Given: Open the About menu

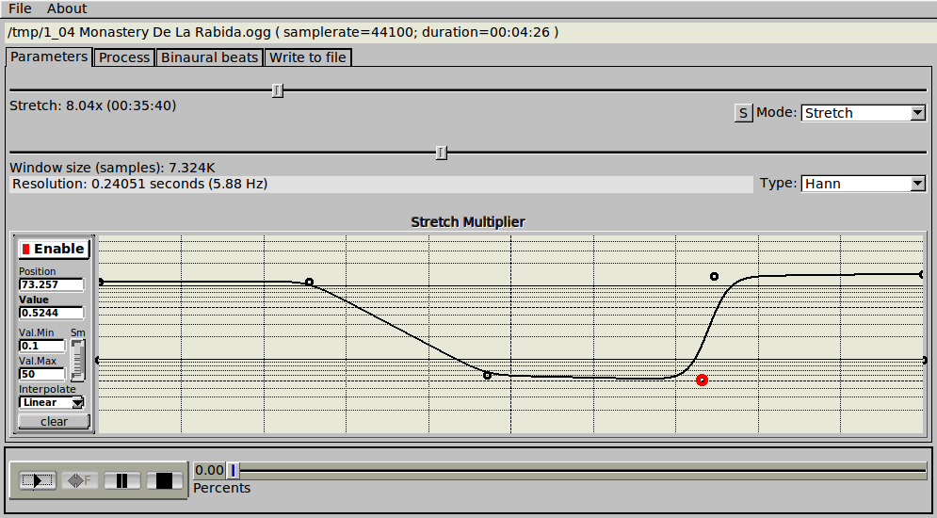Looking at the screenshot, I should click(x=67, y=8).
